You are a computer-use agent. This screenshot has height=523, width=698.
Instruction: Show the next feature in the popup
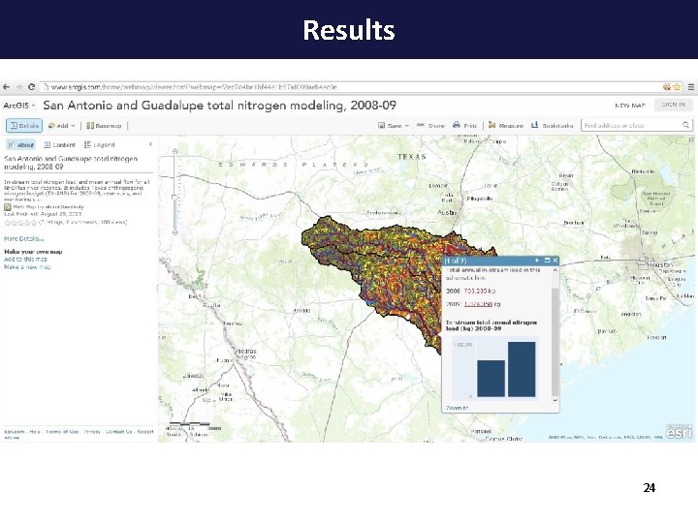(x=537, y=261)
